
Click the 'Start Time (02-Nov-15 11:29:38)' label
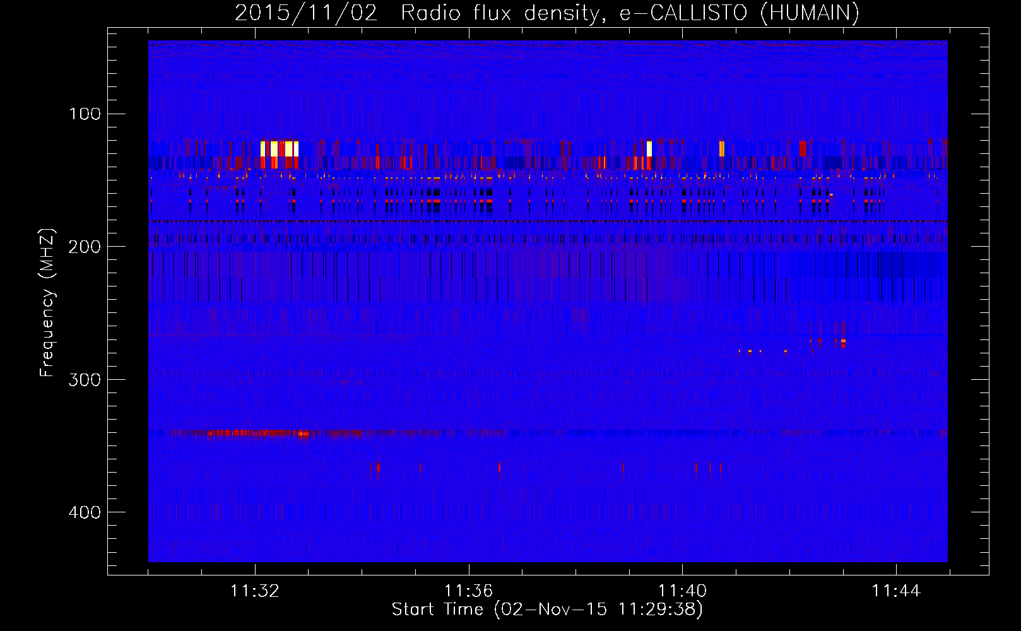click(x=547, y=610)
